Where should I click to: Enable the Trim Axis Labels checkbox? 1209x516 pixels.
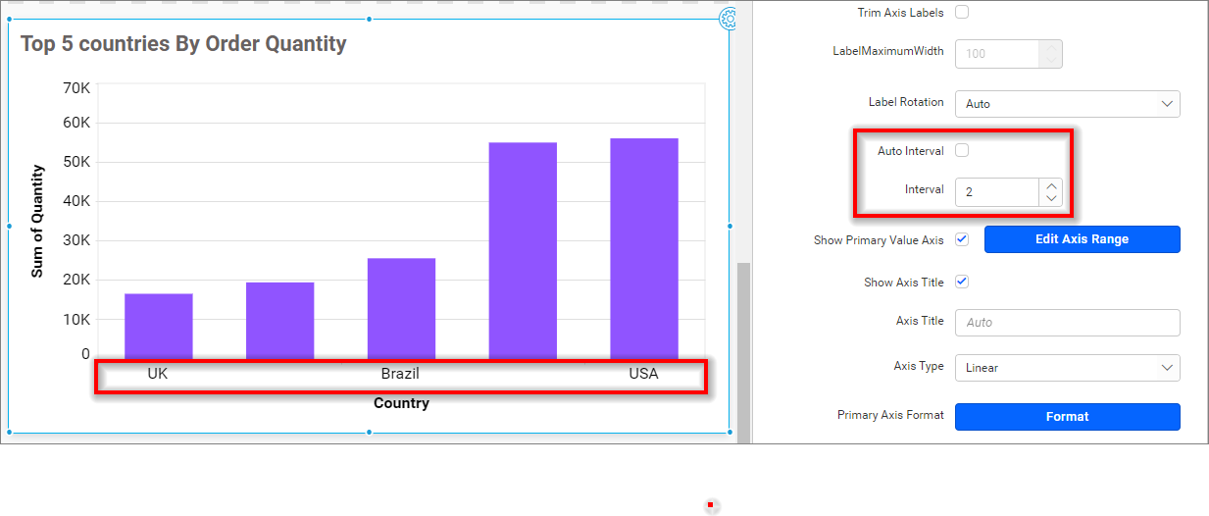[x=962, y=13]
